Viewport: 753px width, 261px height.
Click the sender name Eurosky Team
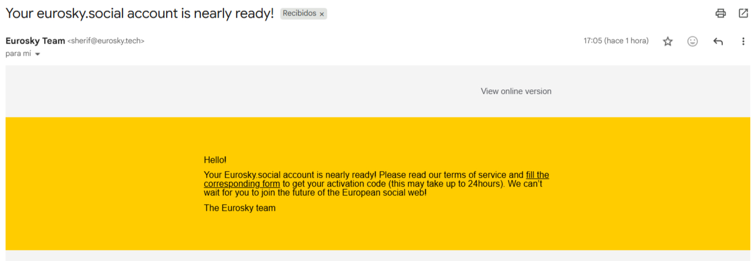click(35, 41)
